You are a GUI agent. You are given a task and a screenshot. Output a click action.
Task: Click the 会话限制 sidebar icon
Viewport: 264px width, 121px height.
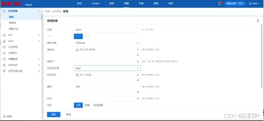(x=4, y=47)
